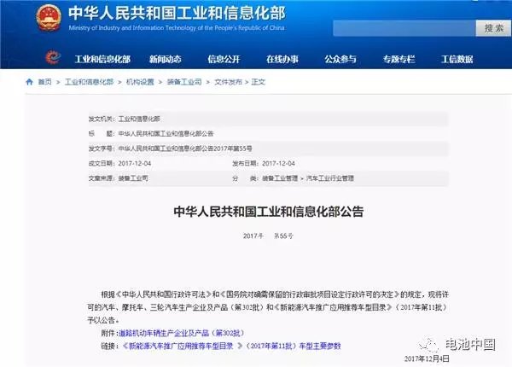Open 工信数据 in the navigation bar
Screen dimensions: 512x367
[x=457, y=59]
